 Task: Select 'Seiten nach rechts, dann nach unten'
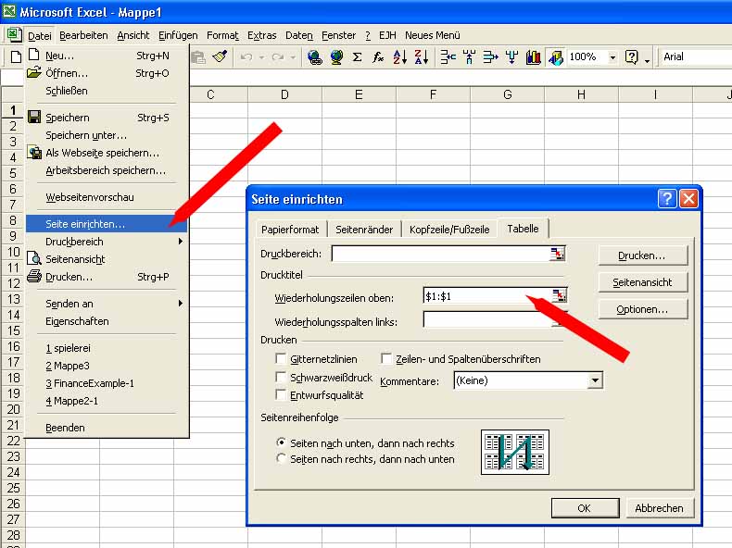[x=281, y=458]
